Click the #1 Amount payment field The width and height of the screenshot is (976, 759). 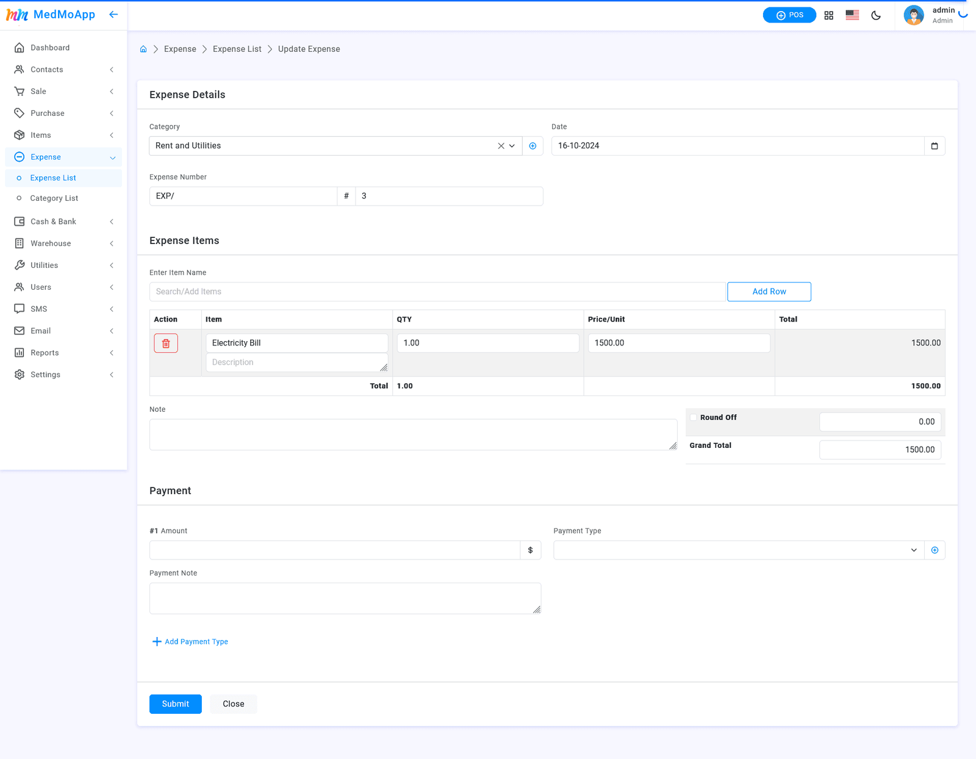[335, 550]
